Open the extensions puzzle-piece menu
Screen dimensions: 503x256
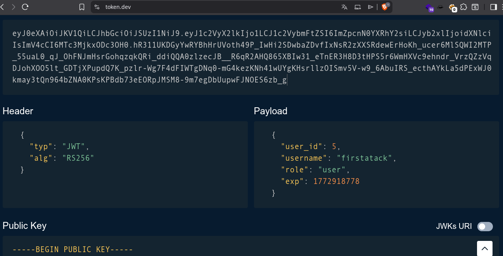coord(464,7)
